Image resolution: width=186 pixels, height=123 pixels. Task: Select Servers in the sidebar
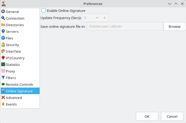coord(20,31)
